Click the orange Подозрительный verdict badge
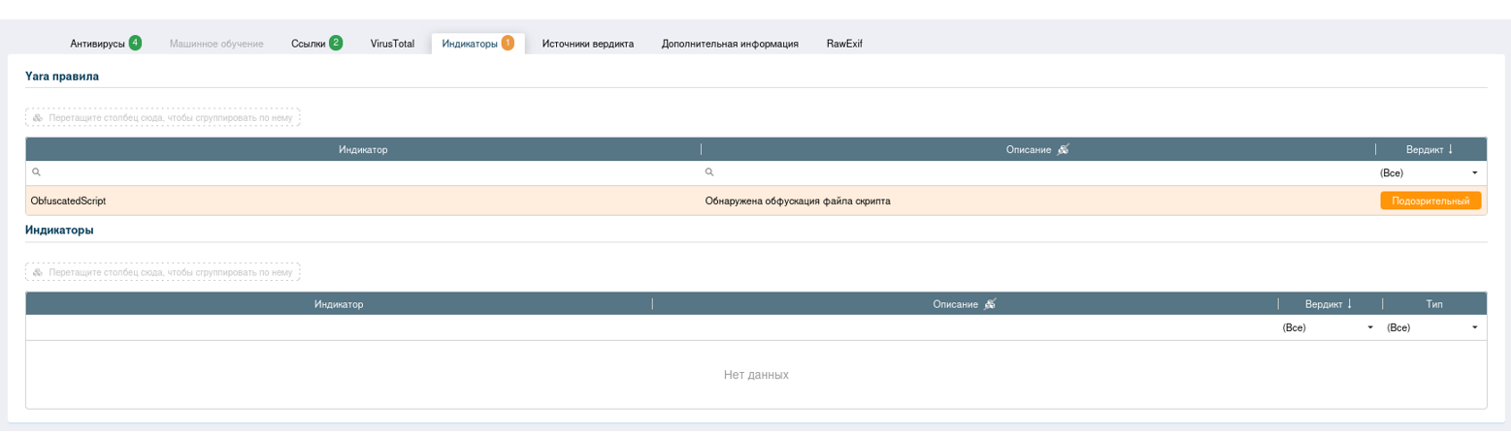Screen dimensions: 1511x433 pos(1430,201)
